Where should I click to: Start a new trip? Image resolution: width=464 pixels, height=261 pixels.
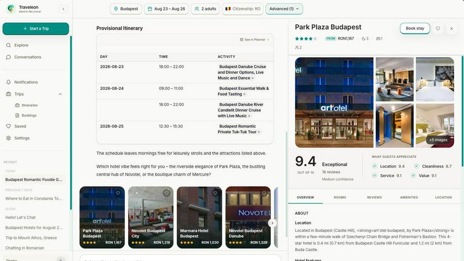tap(36, 28)
